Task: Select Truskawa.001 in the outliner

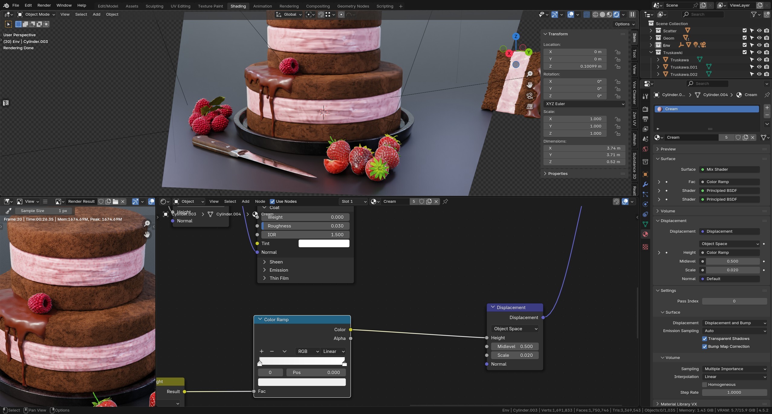Action: [683, 67]
